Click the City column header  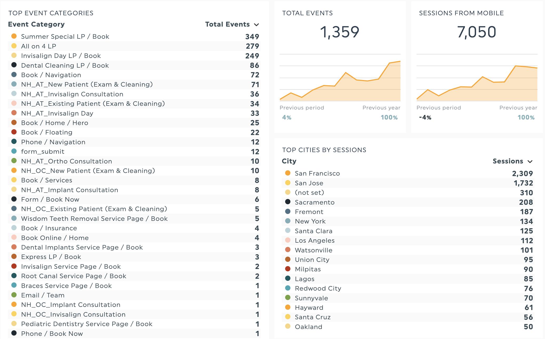(289, 161)
